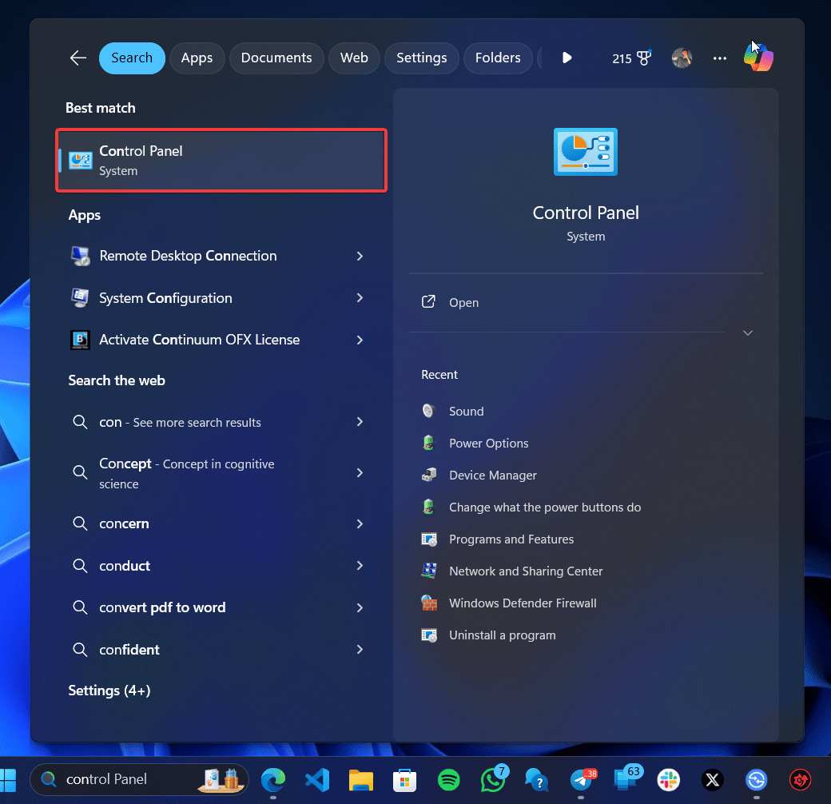Screen dimensions: 831x804
Task: Expand more actions below Open
Action: pos(748,332)
